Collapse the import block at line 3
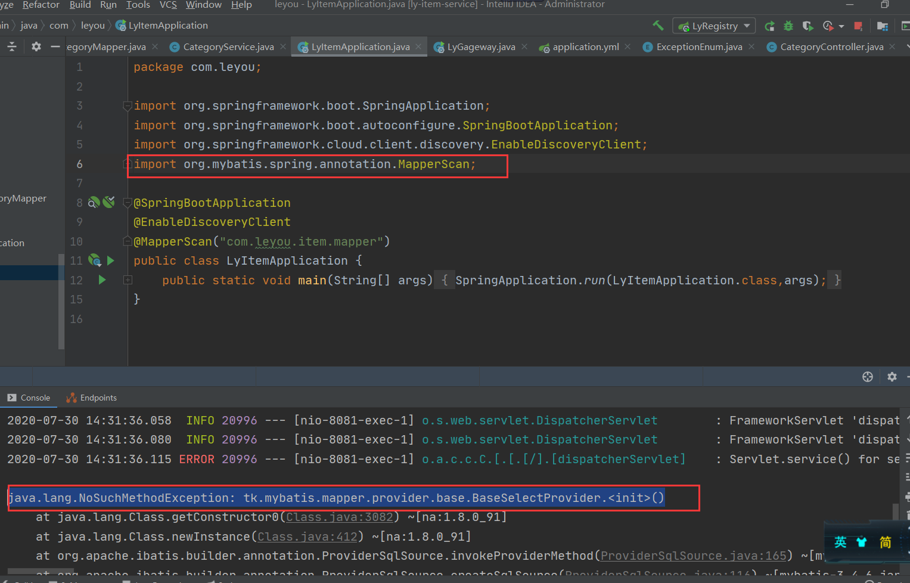The image size is (910, 583). point(127,106)
